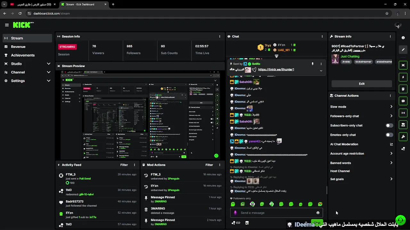Viewport: 410px width, 230px height.
Task: Open the shop icon below chat input
Action: pos(247,223)
